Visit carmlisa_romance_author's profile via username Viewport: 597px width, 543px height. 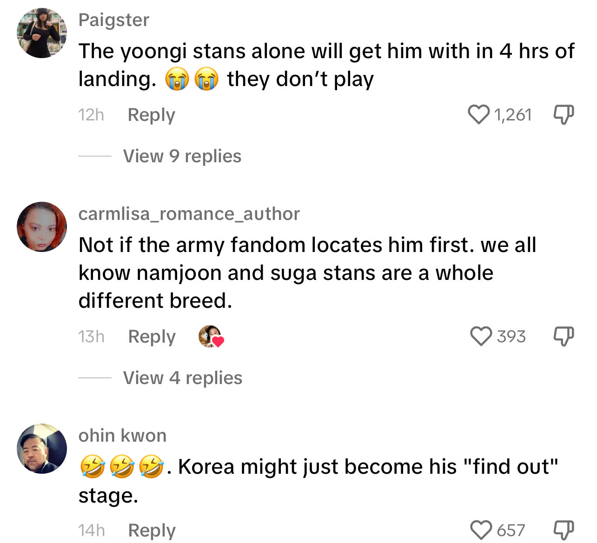pyautogui.click(x=189, y=214)
